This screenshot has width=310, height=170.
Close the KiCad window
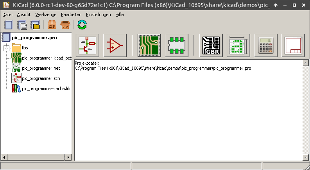tap(304, 5)
